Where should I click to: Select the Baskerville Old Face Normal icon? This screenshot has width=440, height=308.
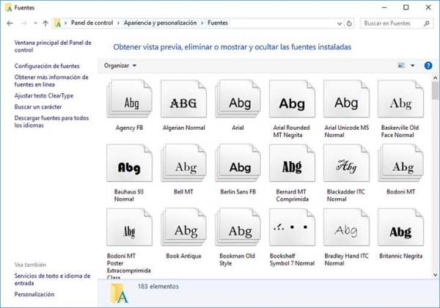point(400,99)
